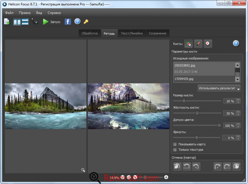Select the red cross erase brush
248x184 pixels.
coord(208,44)
